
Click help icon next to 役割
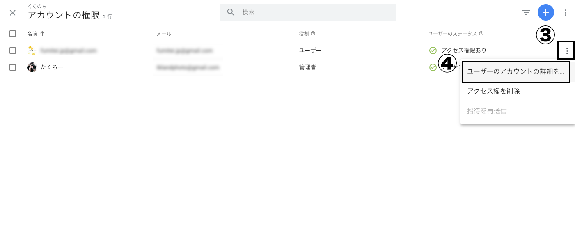click(x=313, y=34)
